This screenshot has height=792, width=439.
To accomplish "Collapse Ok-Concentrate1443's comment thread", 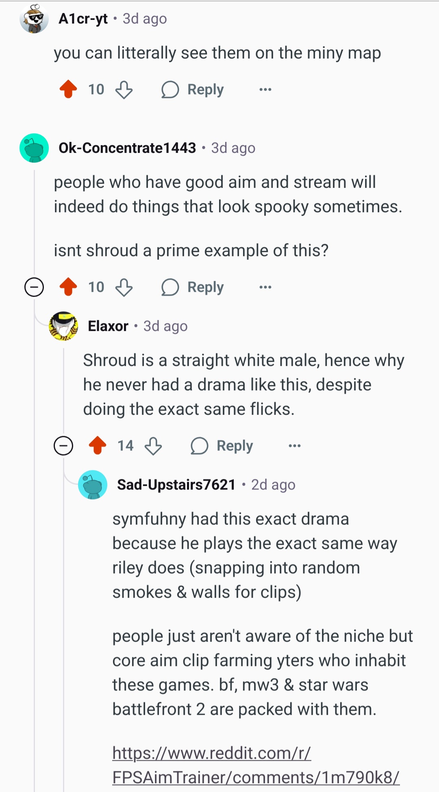I will (x=34, y=287).
